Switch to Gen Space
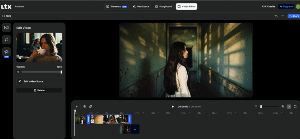Screen dimensions: 300x139 (141, 6)
